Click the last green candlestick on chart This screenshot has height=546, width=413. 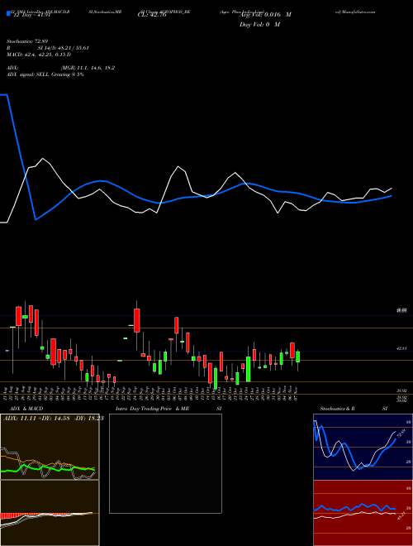point(298,357)
